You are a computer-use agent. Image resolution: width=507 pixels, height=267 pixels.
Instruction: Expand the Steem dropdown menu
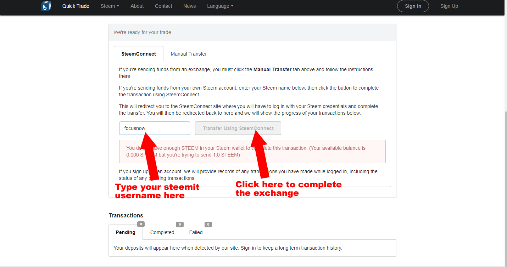(110, 6)
